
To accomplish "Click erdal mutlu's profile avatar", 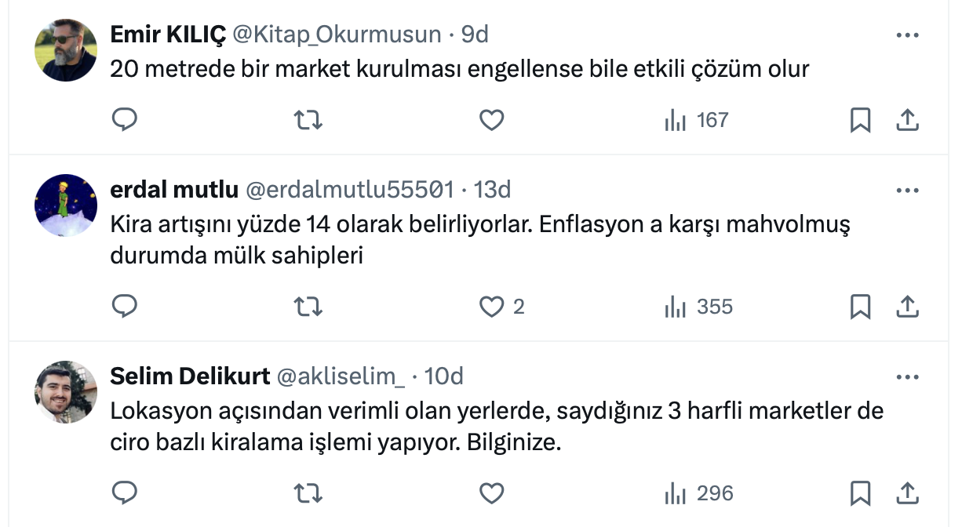I will [x=66, y=205].
